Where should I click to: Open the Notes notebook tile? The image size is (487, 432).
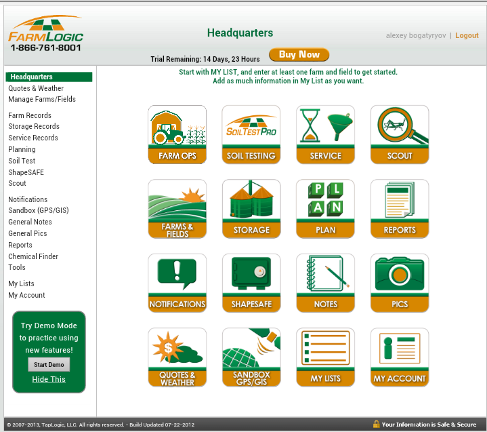point(326,283)
